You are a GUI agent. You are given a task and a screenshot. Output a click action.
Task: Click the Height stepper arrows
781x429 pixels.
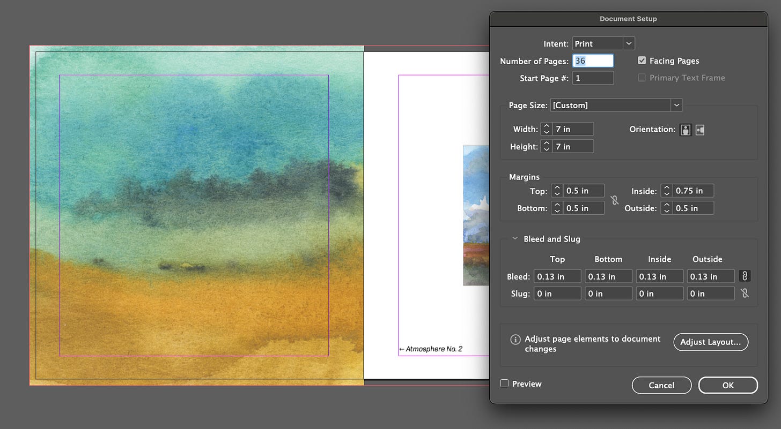pos(546,146)
